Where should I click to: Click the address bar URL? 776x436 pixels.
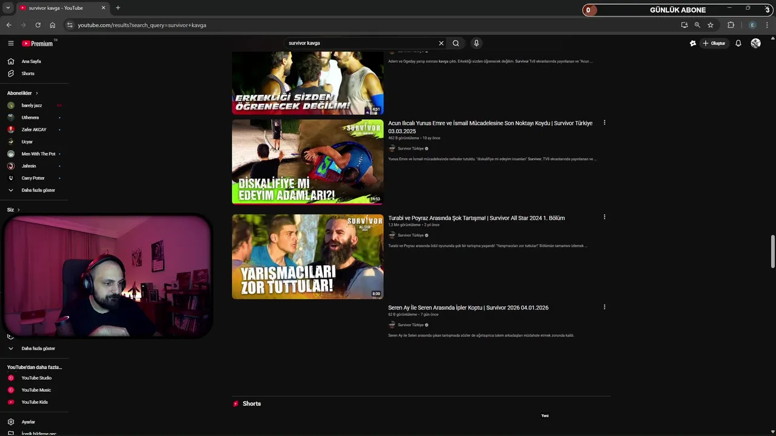142,25
